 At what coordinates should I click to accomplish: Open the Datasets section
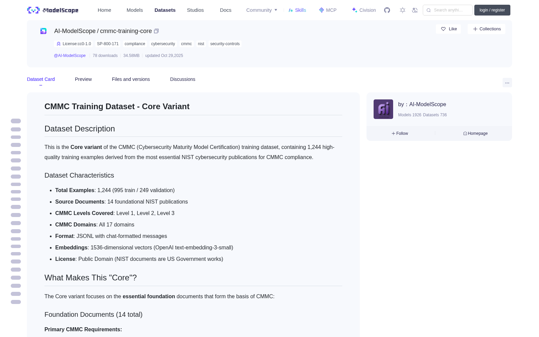pos(165,10)
